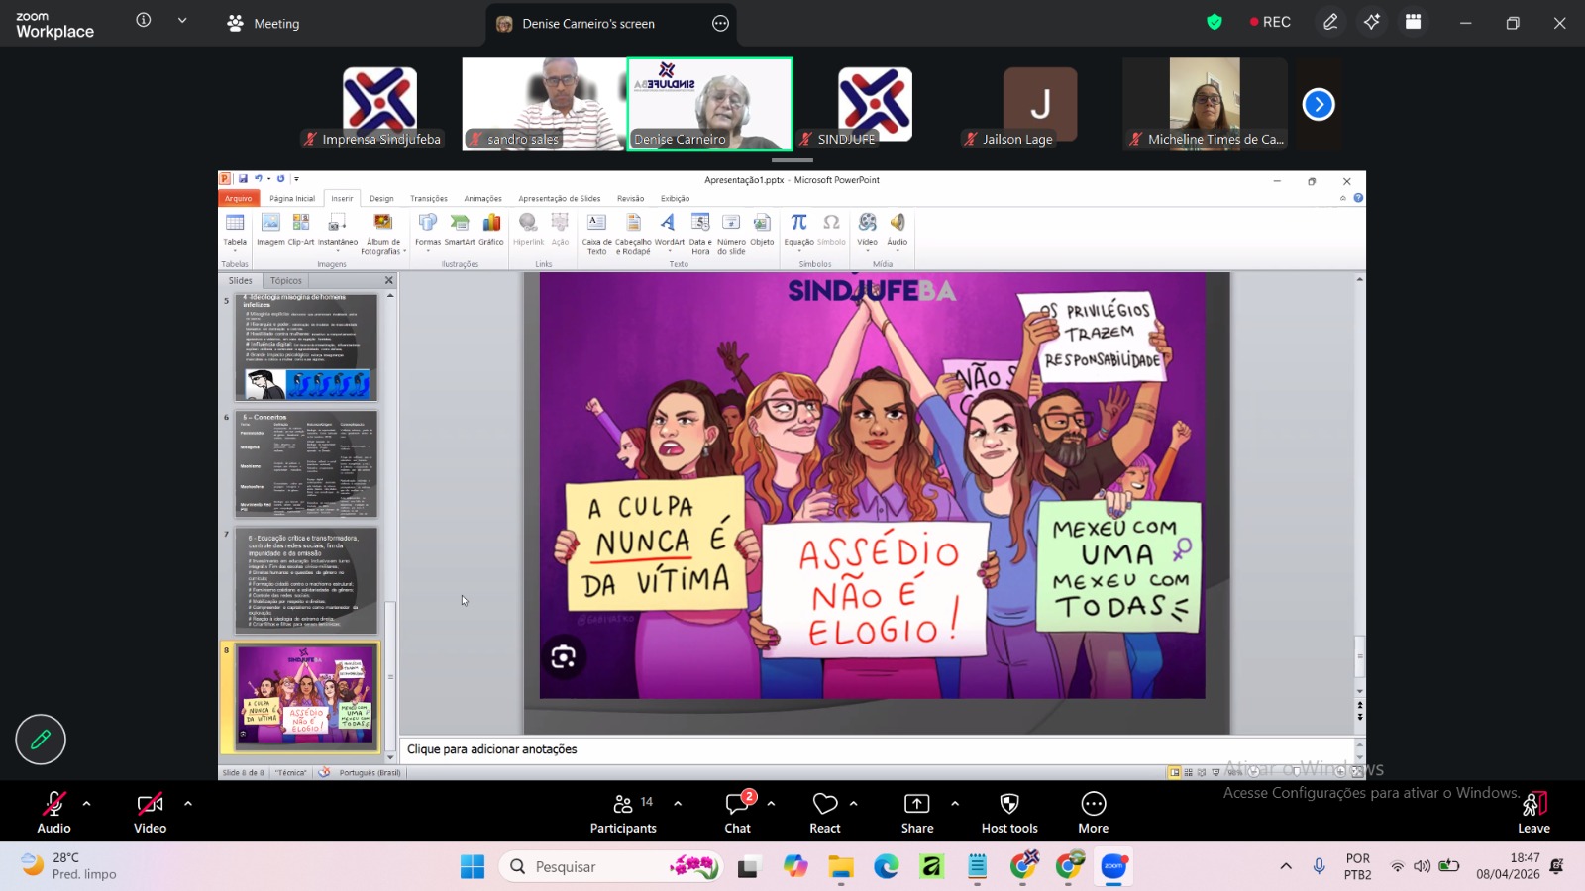Show next participants with blue arrow
This screenshot has height=891, width=1585.
1318,104
